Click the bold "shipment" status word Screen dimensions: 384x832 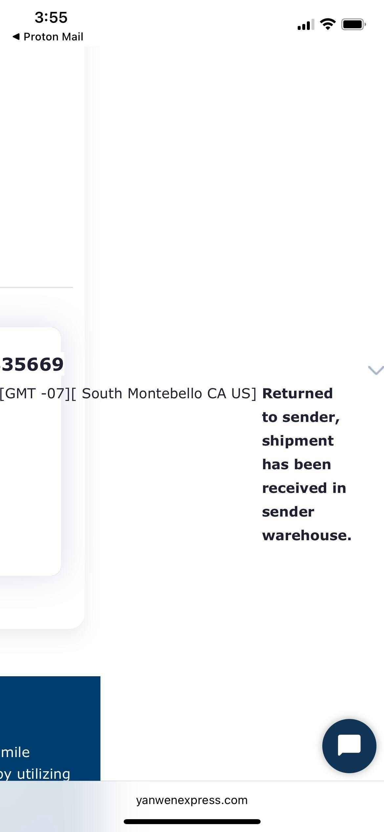pos(298,441)
